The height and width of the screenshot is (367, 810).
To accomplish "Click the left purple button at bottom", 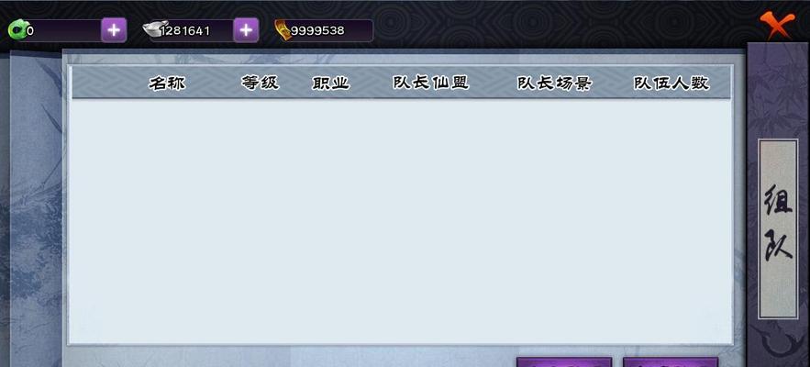I will 564,361.
